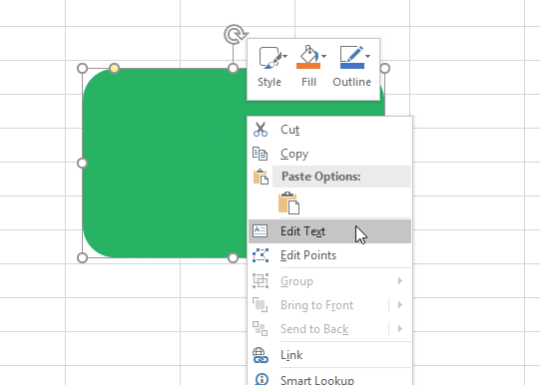The image size is (540, 385).
Task: Click the orange Fill color bar
Action: click(308, 66)
